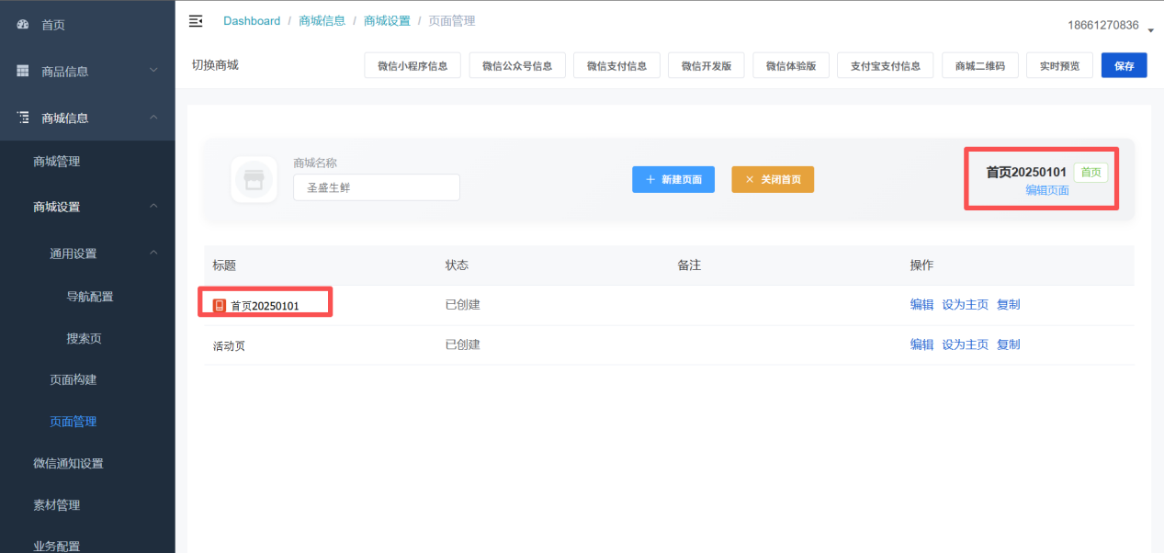Open 导航配置 in the sidebar
The height and width of the screenshot is (553, 1164).
coord(90,297)
